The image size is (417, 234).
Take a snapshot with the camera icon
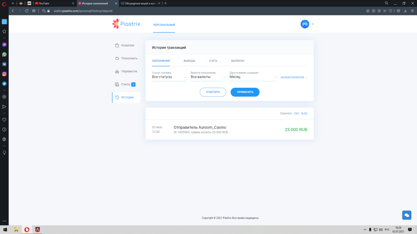point(374,11)
